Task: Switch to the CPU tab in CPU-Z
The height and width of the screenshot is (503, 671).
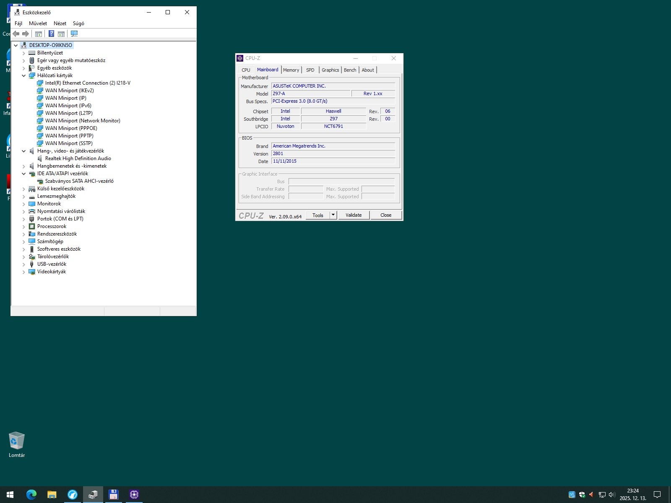Action: click(246, 70)
